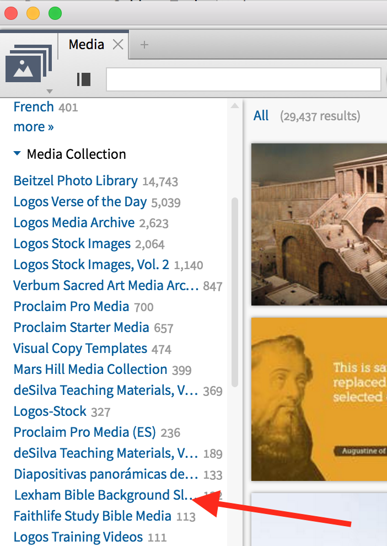Click the sidebar scroll-up arrow
The width and height of the screenshot is (387, 546).
pyautogui.click(x=235, y=105)
